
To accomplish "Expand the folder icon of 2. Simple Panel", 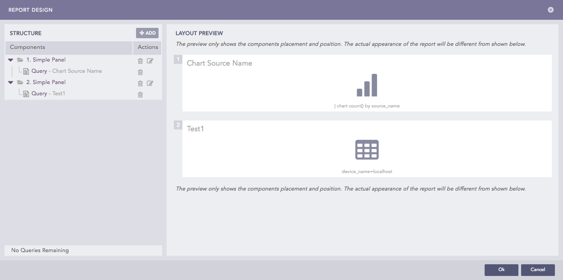I will point(19,82).
